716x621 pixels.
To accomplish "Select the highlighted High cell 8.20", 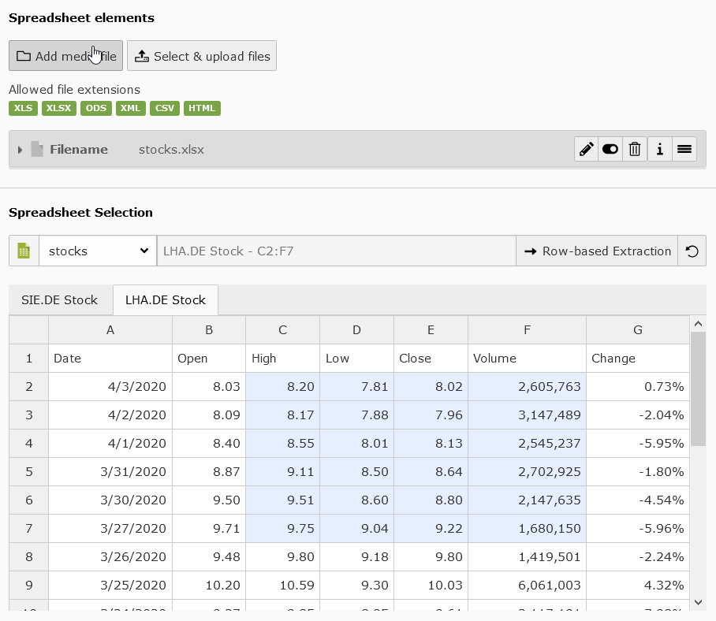I will (282, 386).
